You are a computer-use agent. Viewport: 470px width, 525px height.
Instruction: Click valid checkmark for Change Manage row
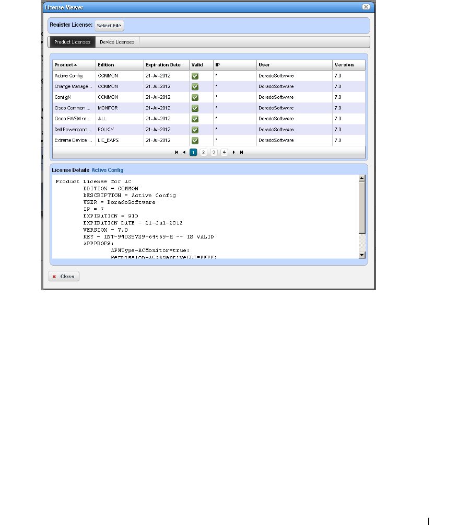click(195, 87)
